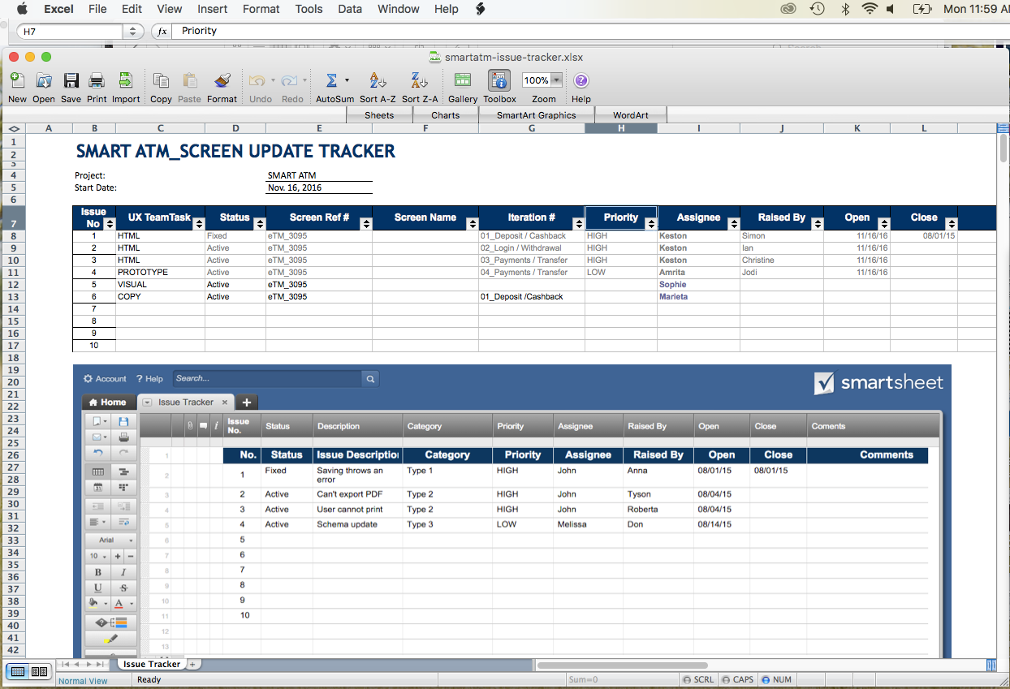Image resolution: width=1010 pixels, height=689 pixels.
Task: Toggle the CAPS status indicator
Action: click(x=737, y=680)
